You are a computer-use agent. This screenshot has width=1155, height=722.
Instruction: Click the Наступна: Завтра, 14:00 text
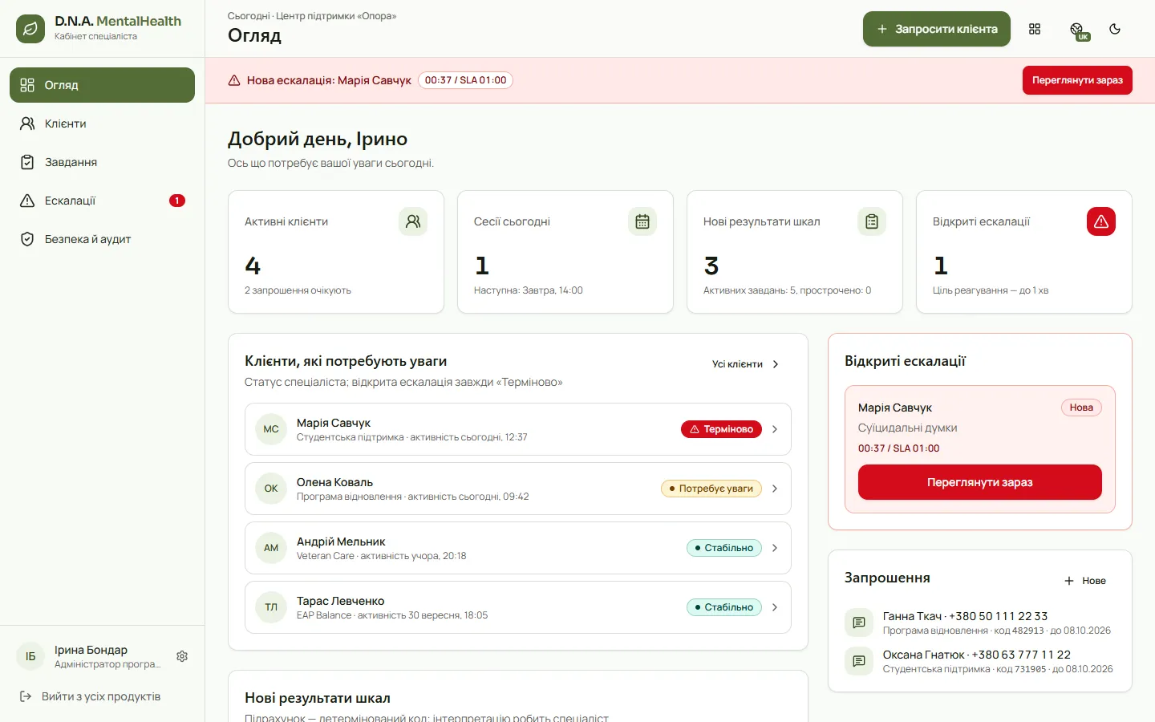(x=528, y=290)
